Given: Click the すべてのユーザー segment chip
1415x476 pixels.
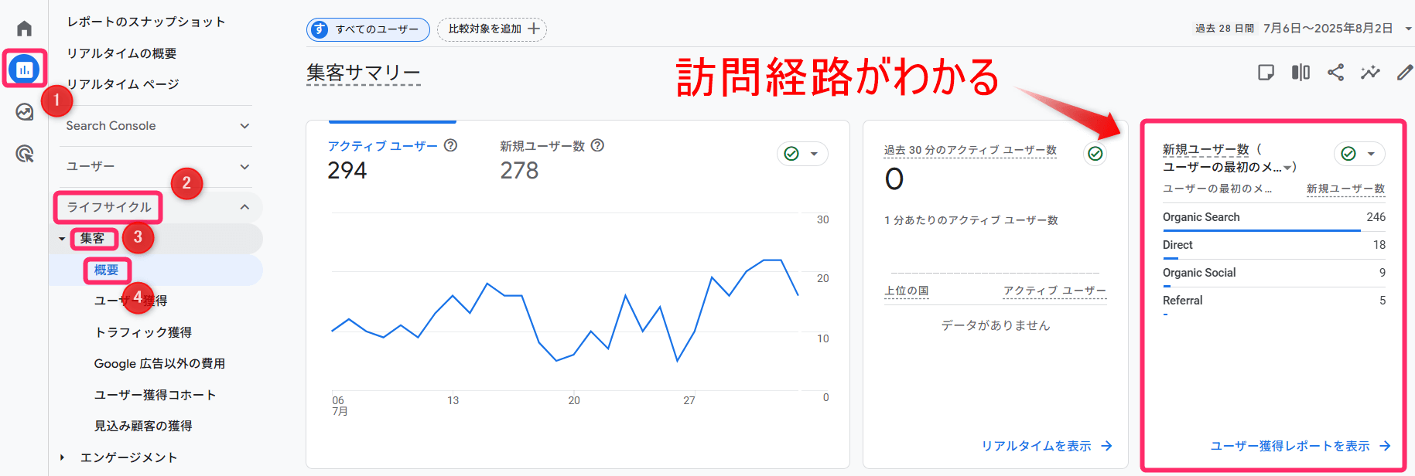Looking at the screenshot, I should coord(368,29).
